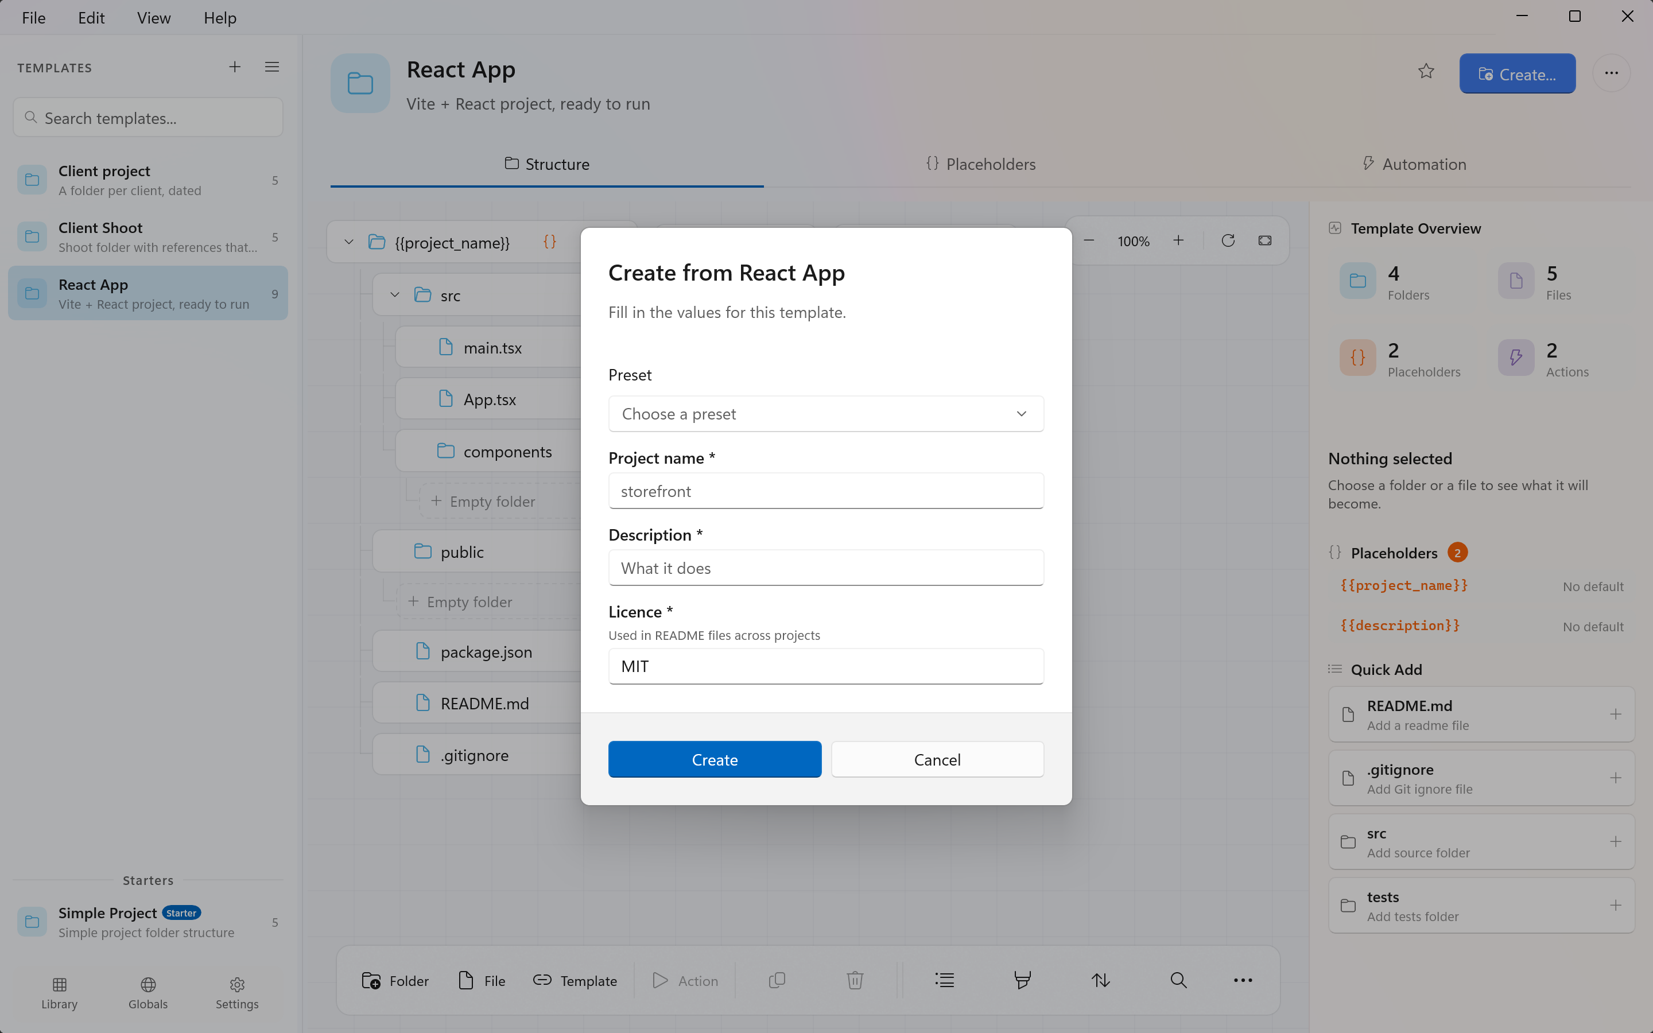Reset the canvas view with refresh icon
This screenshot has height=1033, width=1653.
(1228, 240)
